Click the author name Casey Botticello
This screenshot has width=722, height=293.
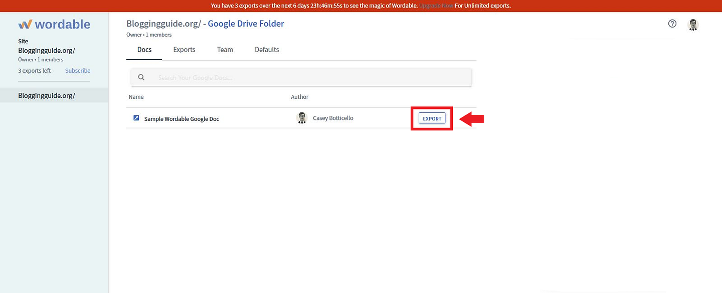pos(333,118)
